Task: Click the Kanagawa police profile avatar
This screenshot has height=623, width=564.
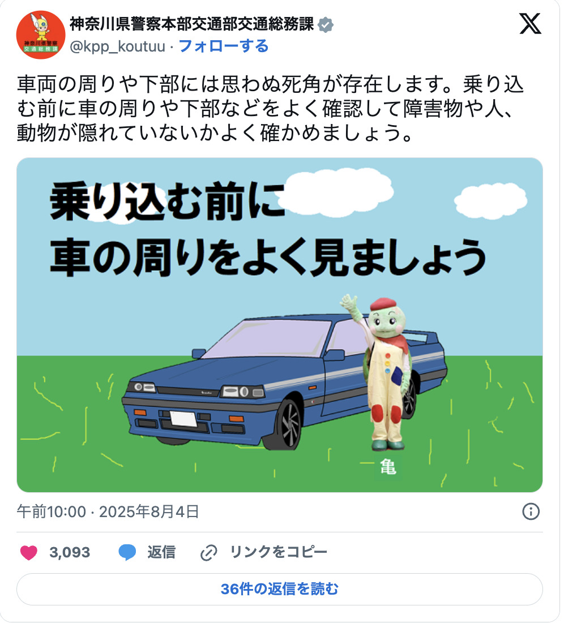Action: [x=41, y=35]
